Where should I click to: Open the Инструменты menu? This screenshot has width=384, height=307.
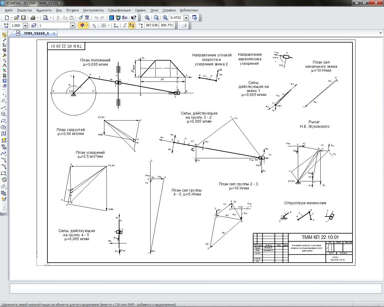pyautogui.click(x=93, y=10)
